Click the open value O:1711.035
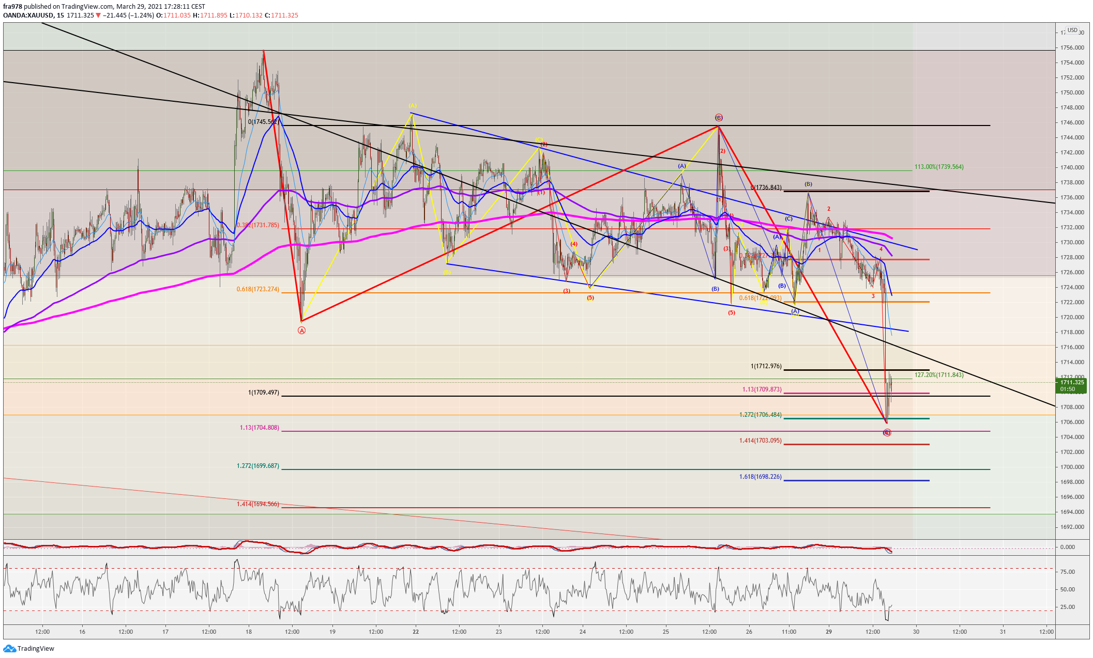 pyautogui.click(x=174, y=15)
